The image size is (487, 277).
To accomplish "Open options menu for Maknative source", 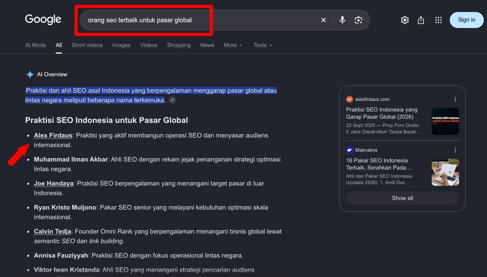I will pos(455,150).
